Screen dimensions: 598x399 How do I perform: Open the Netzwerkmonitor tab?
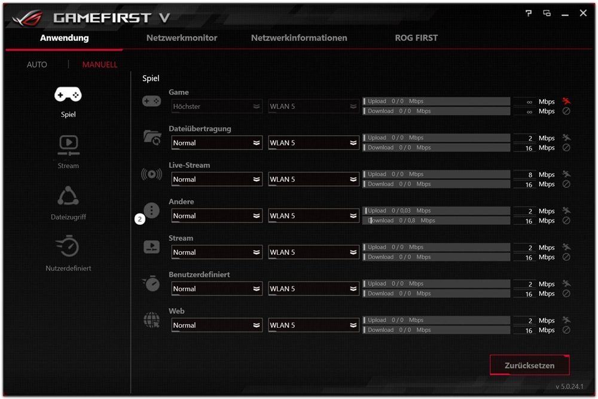(x=182, y=38)
